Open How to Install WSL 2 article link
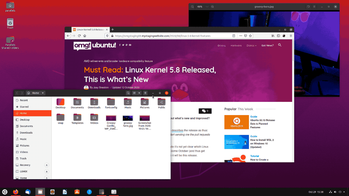The height and width of the screenshot is (196, 349). point(262,143)
